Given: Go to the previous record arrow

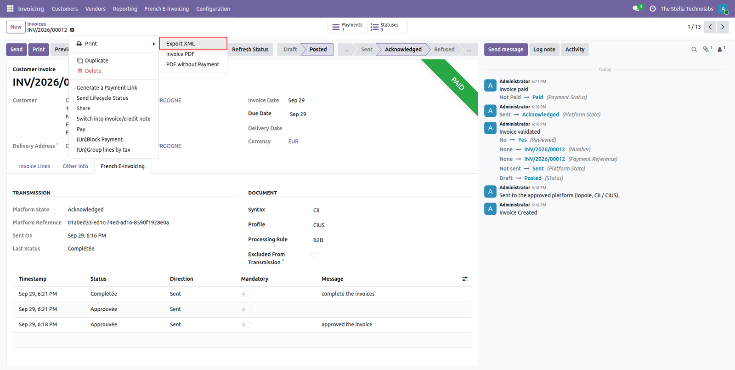Looking at the screenshot, I should click(x=710, y=27).
